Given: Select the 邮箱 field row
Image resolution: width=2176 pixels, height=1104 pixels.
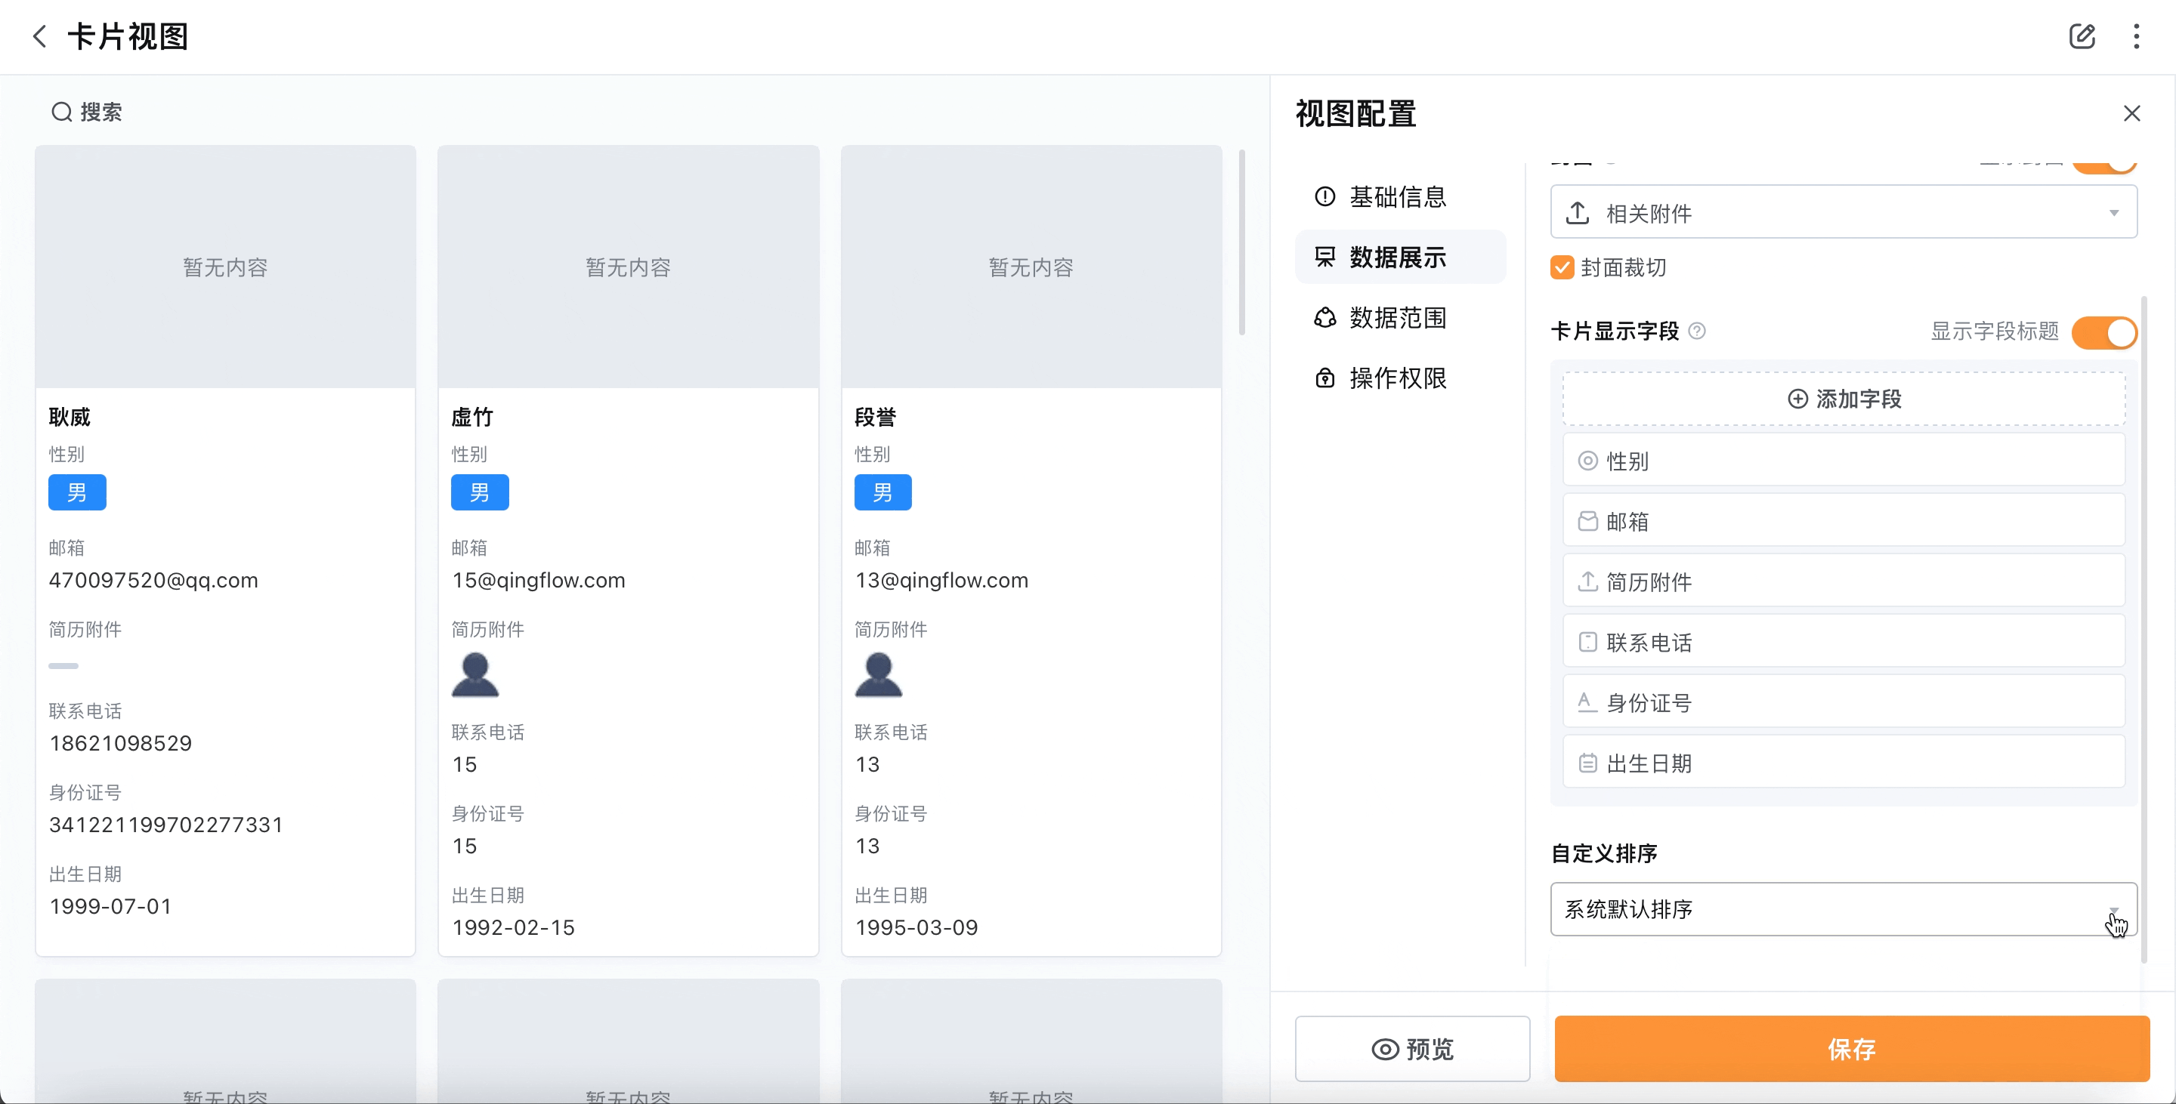Looking at the screenshot, I should tap(1844, 521).
